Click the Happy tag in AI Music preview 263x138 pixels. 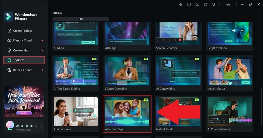click(x=61, y=35)
